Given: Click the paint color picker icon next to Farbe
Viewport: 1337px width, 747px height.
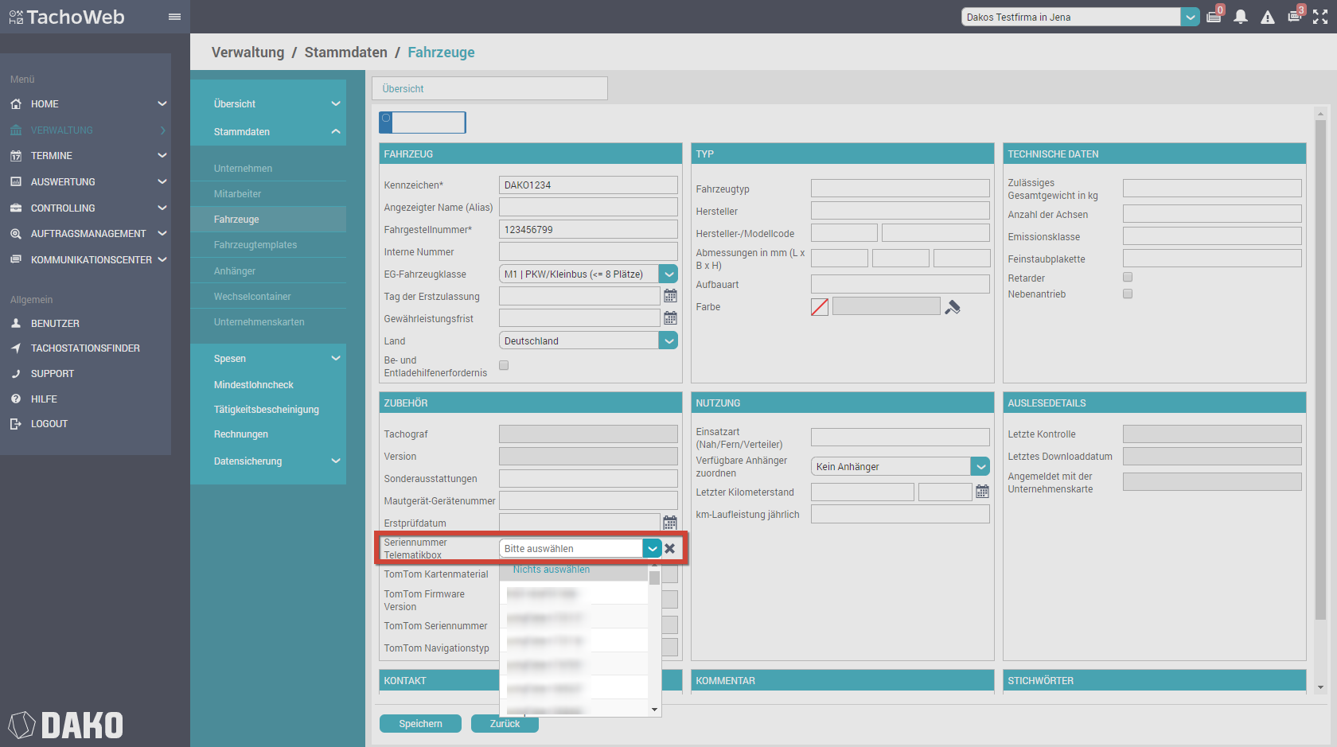Looking at the screenshot, I should click(x=953, y=307).
